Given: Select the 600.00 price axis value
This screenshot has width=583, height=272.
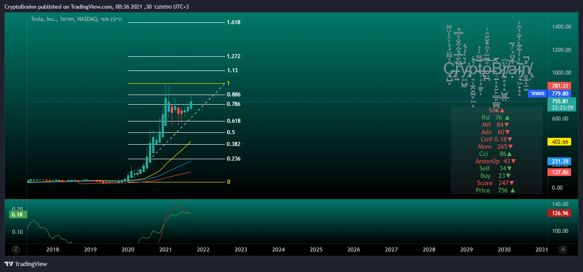Looking at the screenshot, I should click(x=560, y=119).
